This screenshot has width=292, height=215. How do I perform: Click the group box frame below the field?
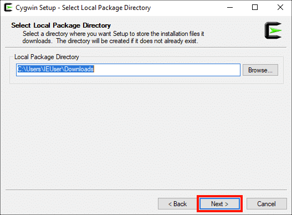(147, 83)
